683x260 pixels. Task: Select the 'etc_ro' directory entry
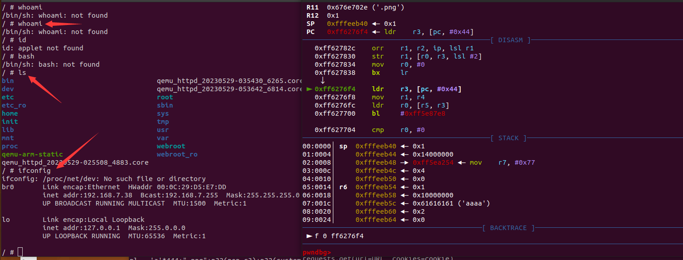[x=14, y=105]
